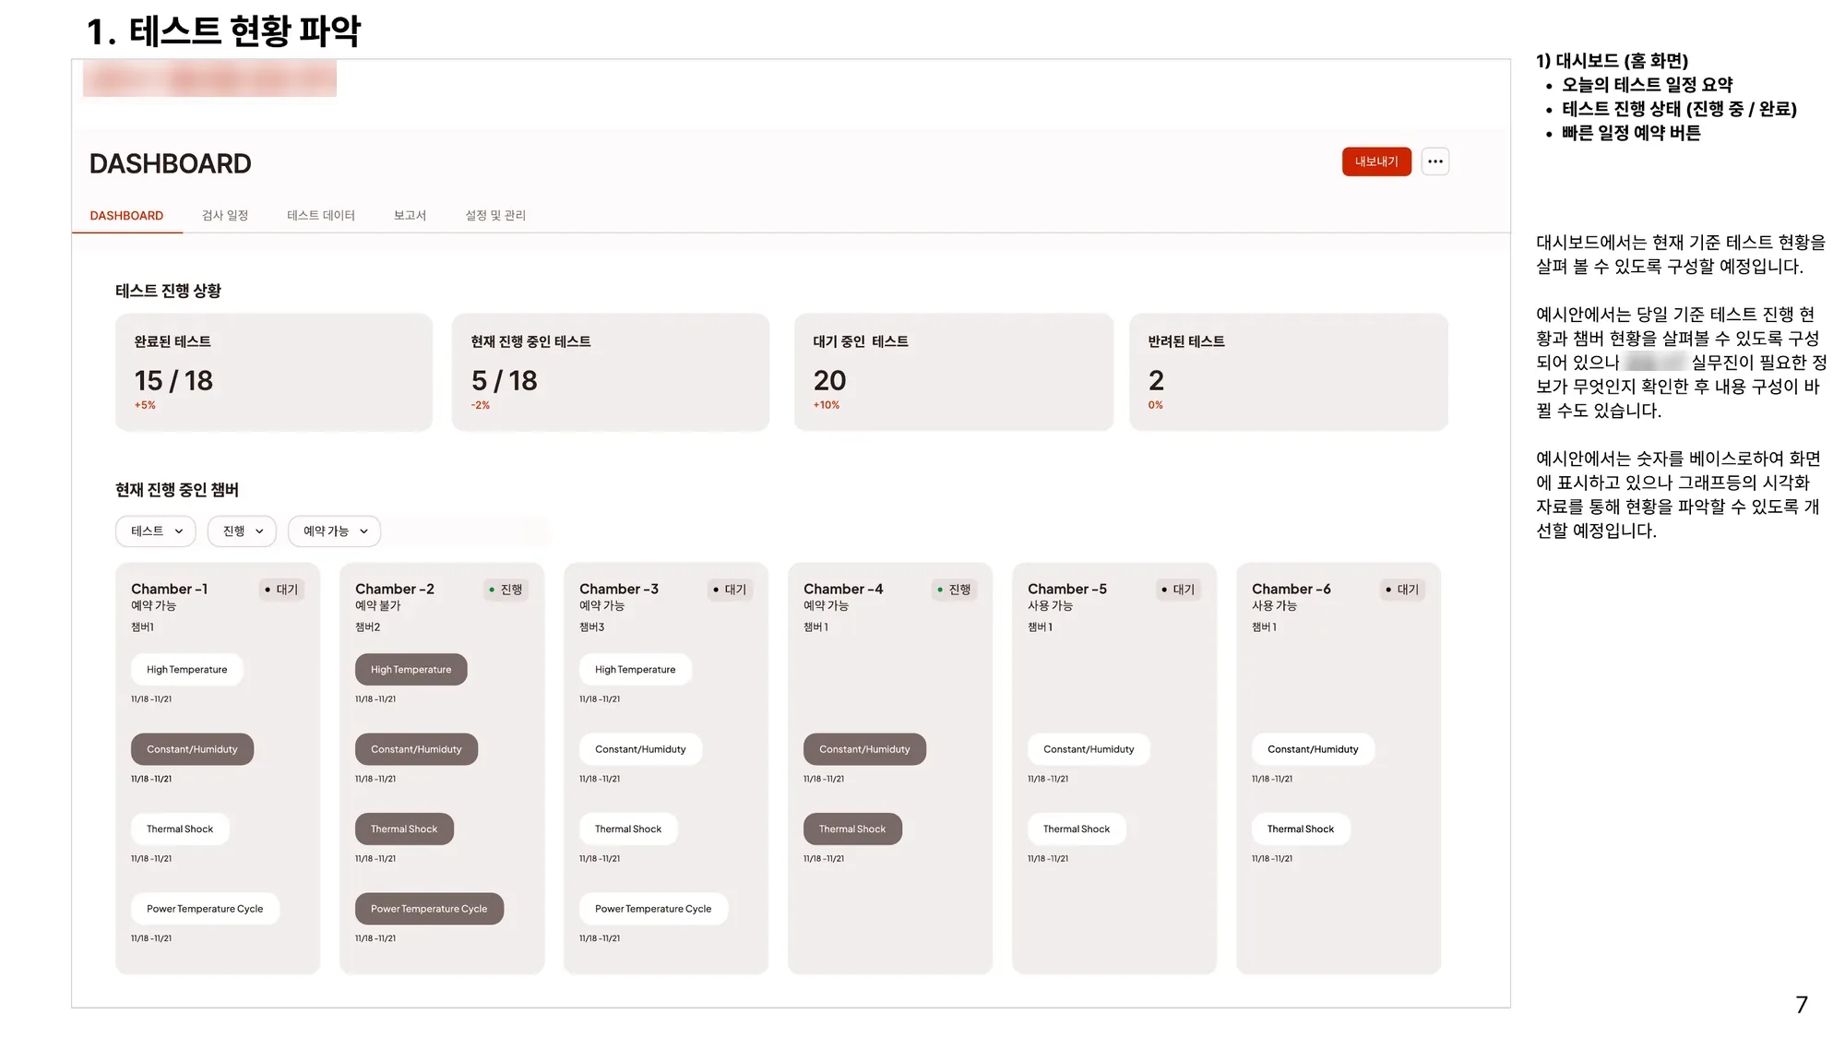Click Chamber -4 진행 status badge

[x=954, y=590]
